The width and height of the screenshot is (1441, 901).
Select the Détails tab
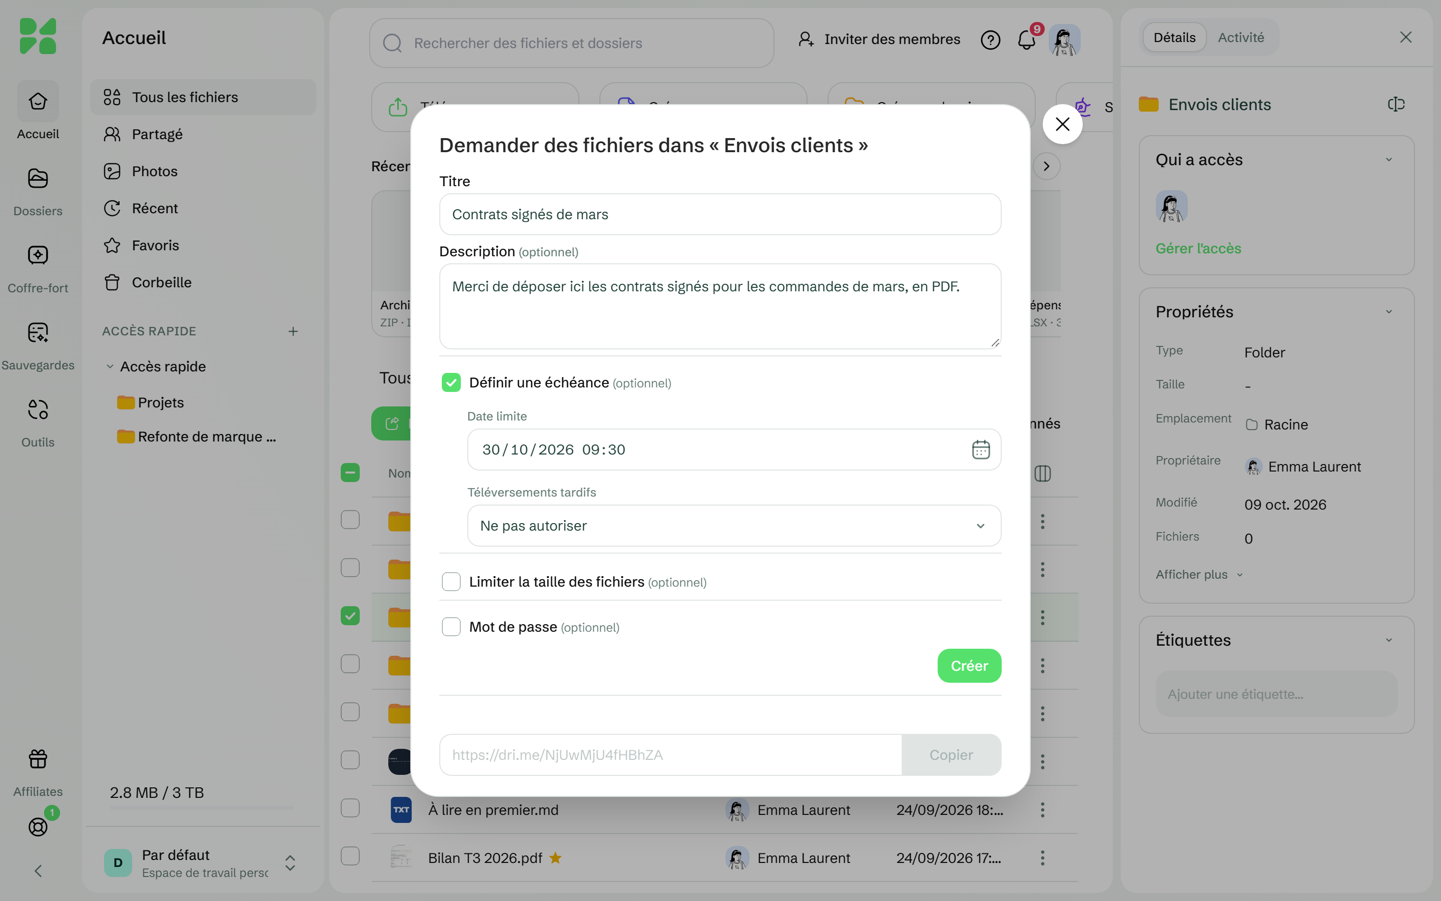1174,38
